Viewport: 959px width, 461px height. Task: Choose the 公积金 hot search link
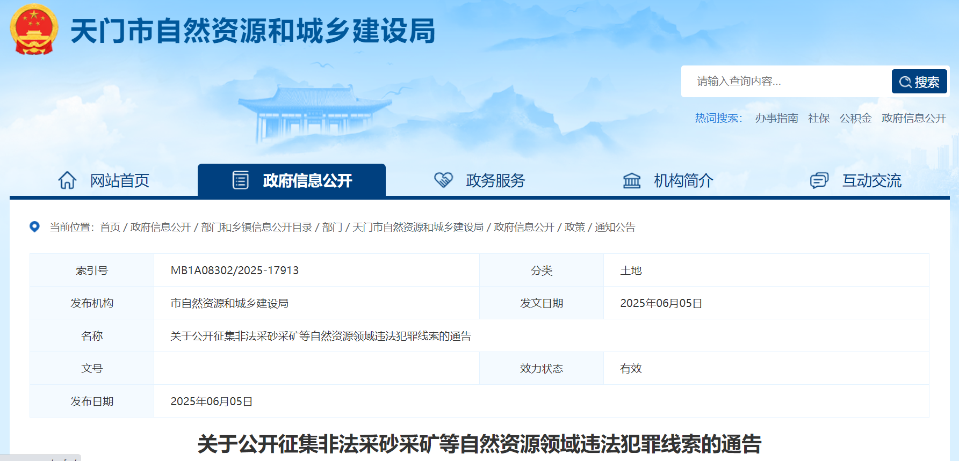point(855,118)
